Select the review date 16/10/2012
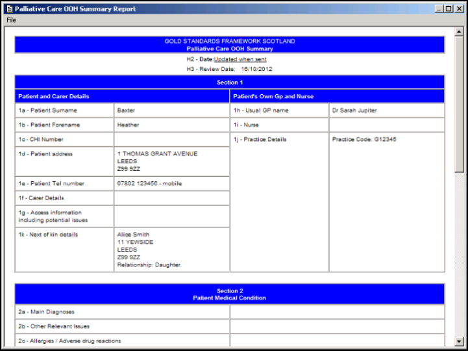This screenshot has width=468, height=351. (x=256, y=69)
